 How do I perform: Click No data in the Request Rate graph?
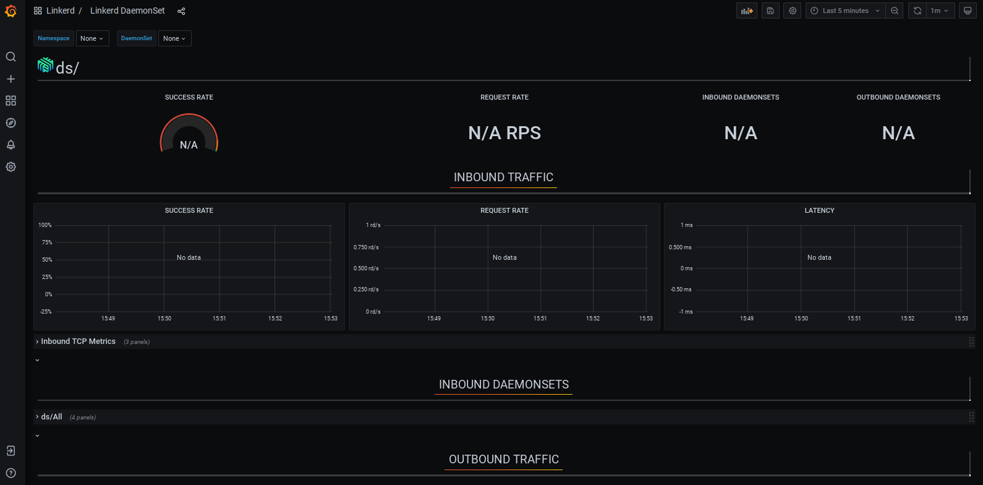point(504,257)
